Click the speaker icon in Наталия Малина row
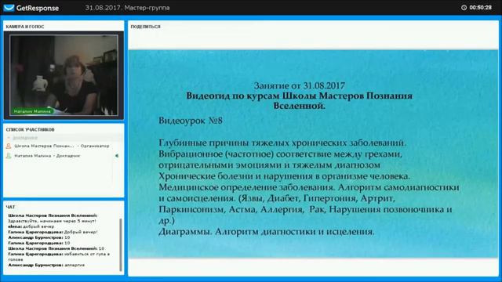The width and height of the screenshot is (502, 282). click(x=117, y=156)
